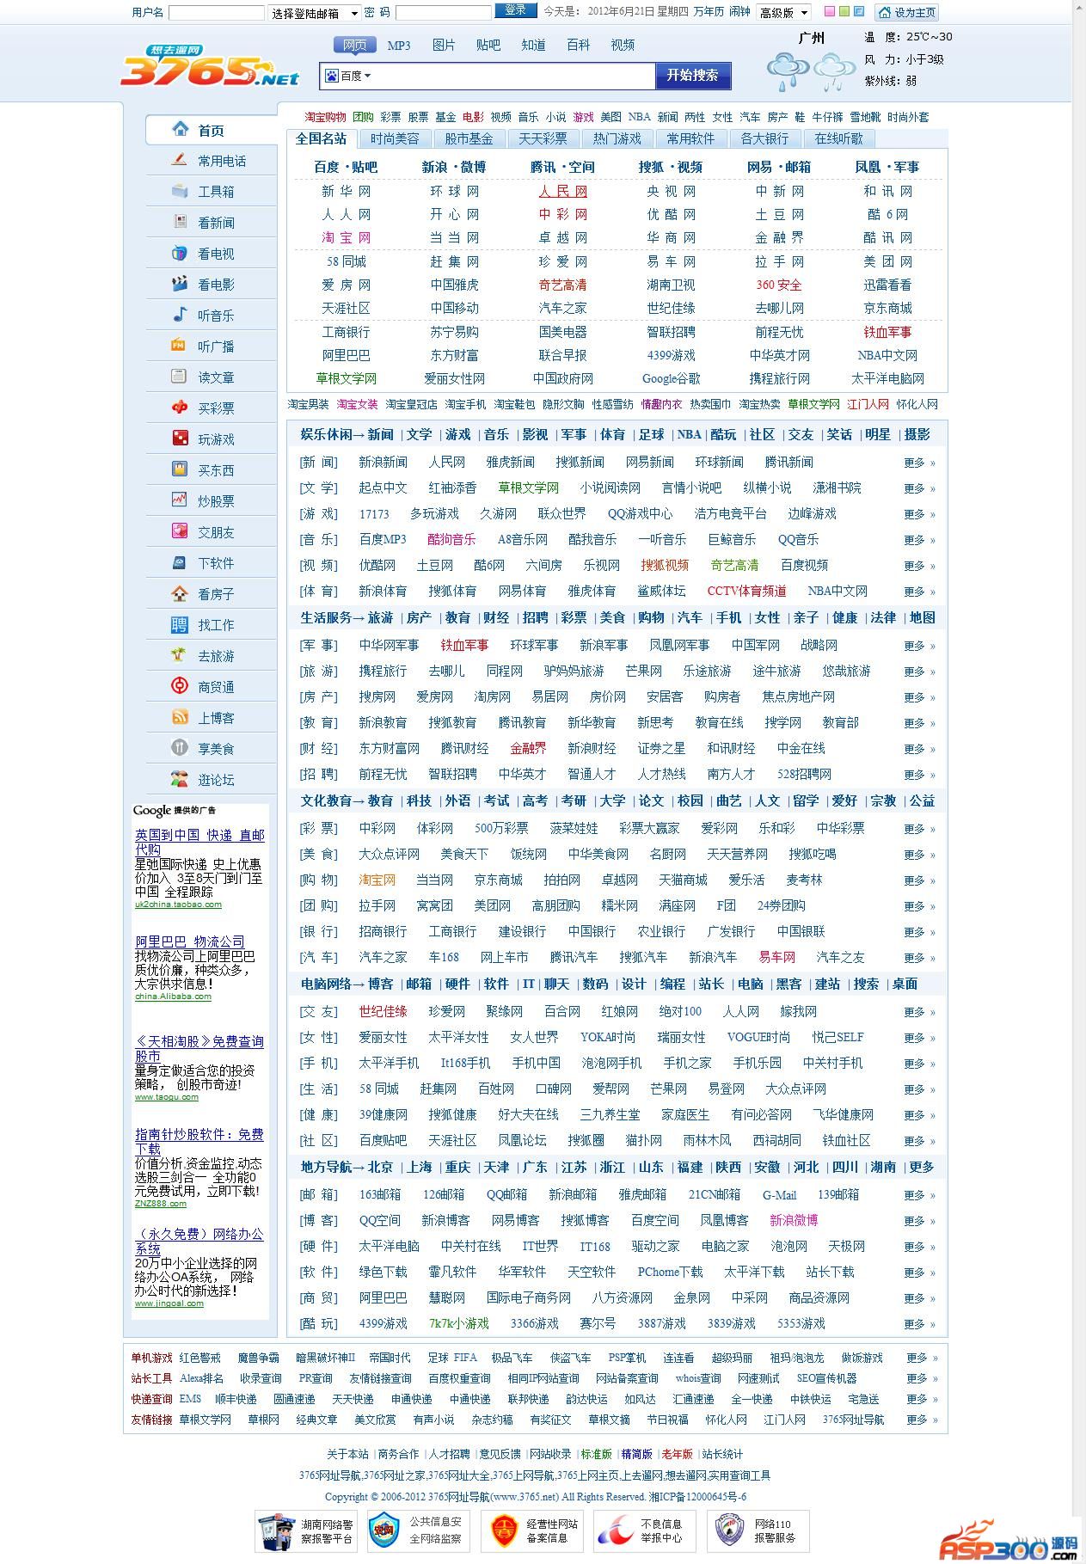Open the 工具箱 toolbox sidebar icon
Viewport: 1086px width, 1564px height.
(x=179, y=191)
